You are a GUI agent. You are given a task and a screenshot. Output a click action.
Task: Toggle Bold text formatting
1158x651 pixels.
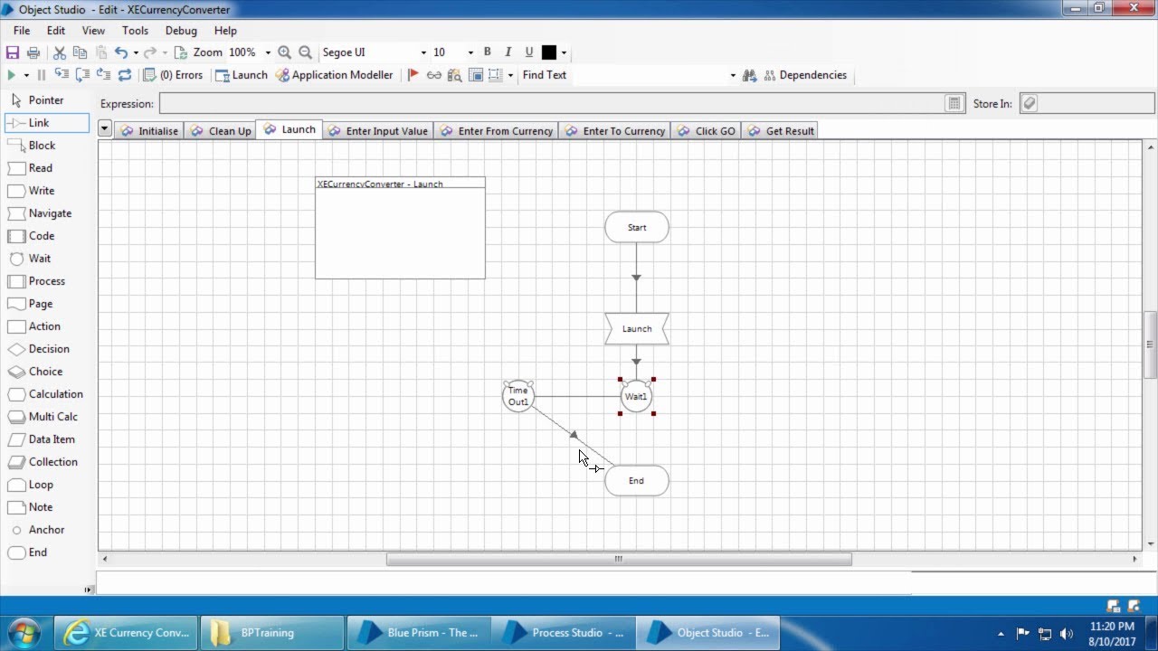487,52
